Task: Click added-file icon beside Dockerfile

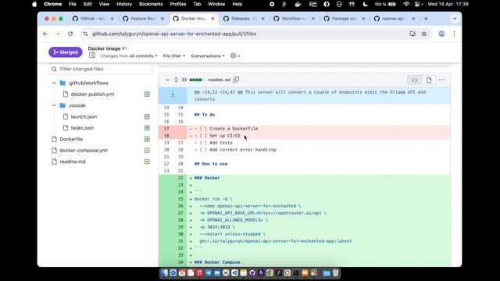Action: point(147,139)
